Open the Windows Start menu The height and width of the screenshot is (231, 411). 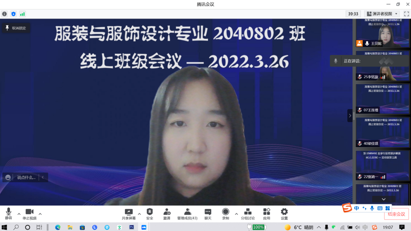click(x=4, y=227)
